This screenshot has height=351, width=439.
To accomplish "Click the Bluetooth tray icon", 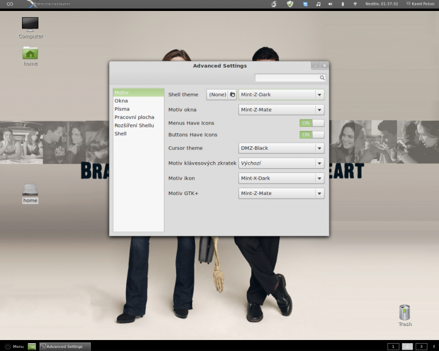I will (343, 4).
